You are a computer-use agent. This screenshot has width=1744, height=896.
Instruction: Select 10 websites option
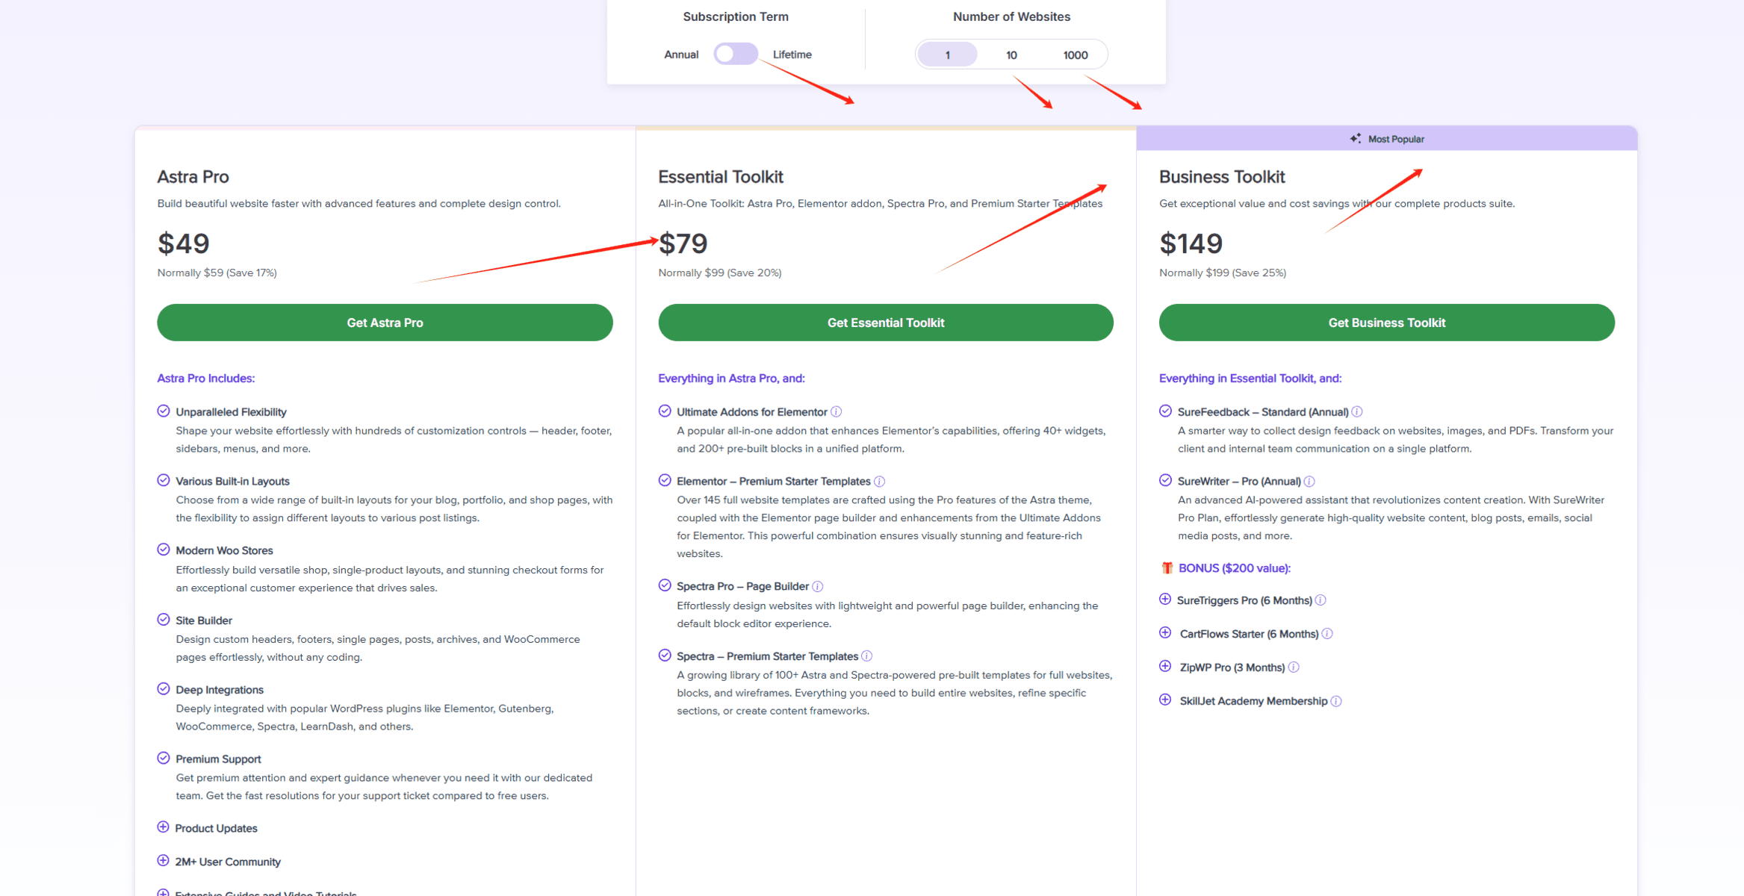1011,55
